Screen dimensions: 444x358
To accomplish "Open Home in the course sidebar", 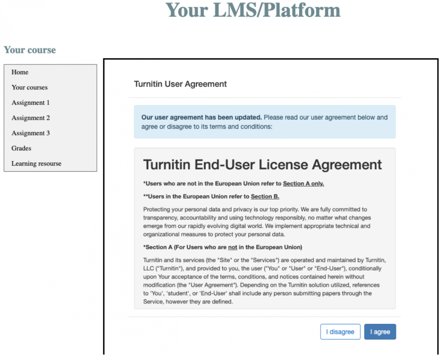I will click(20, 72).
